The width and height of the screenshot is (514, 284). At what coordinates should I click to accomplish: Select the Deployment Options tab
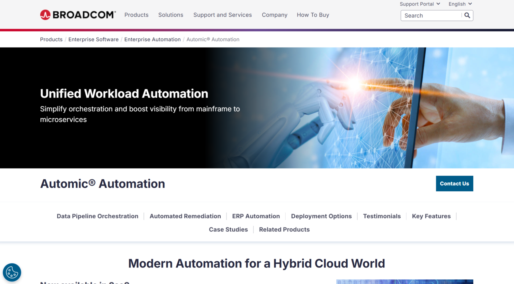point(321,216)
